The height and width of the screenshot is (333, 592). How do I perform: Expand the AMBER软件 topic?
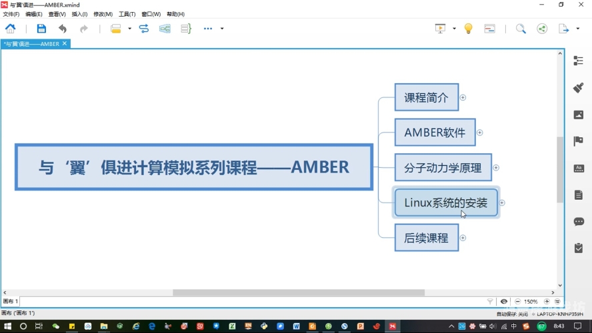click(479, 133)
